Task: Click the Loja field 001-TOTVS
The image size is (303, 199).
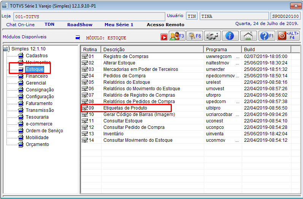Action: (x=89, y=17)
